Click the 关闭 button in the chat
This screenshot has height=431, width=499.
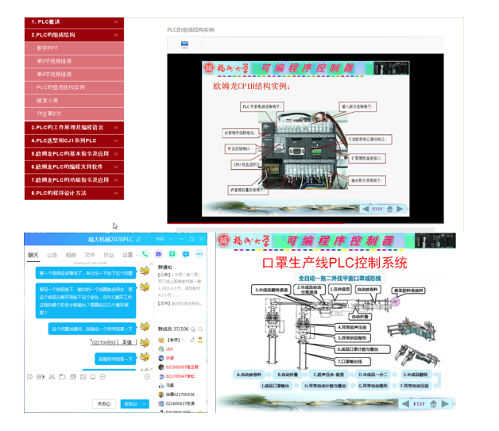coord(103,404)
